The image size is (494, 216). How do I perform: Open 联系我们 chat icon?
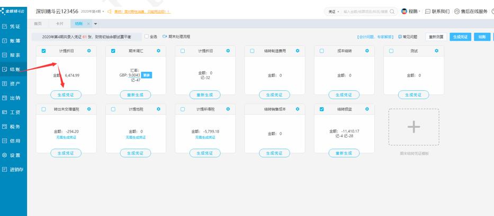pos(427,11)
